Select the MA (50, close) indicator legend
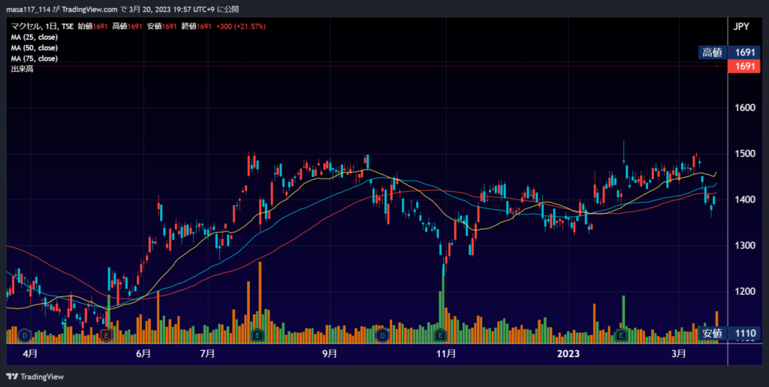The width and height of the screenshot is (769, 387). pos(35,48)
